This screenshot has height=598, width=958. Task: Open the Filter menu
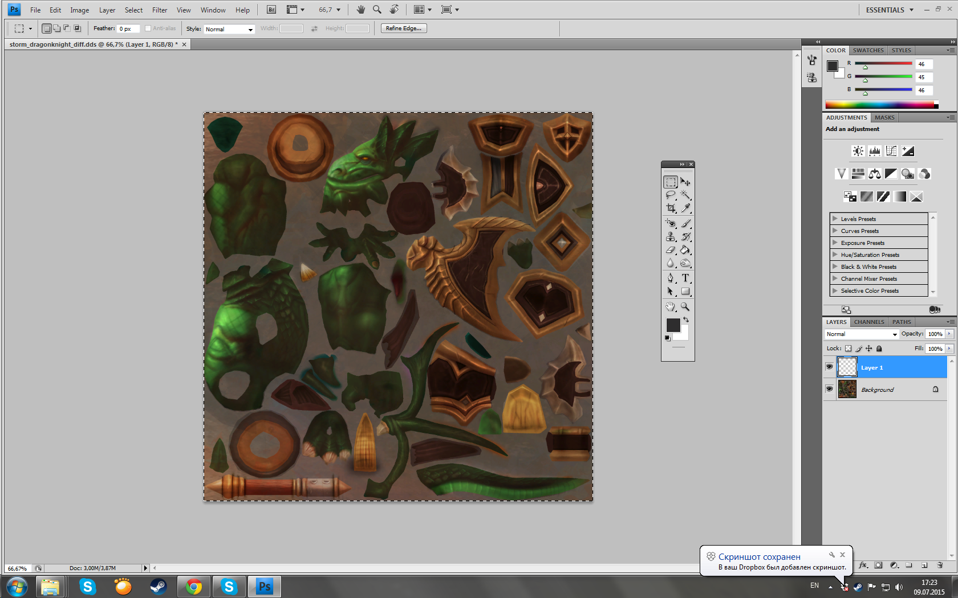[x=160, y=10]
